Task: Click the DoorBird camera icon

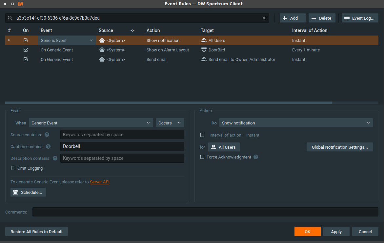Action: [x=204, y=50]
